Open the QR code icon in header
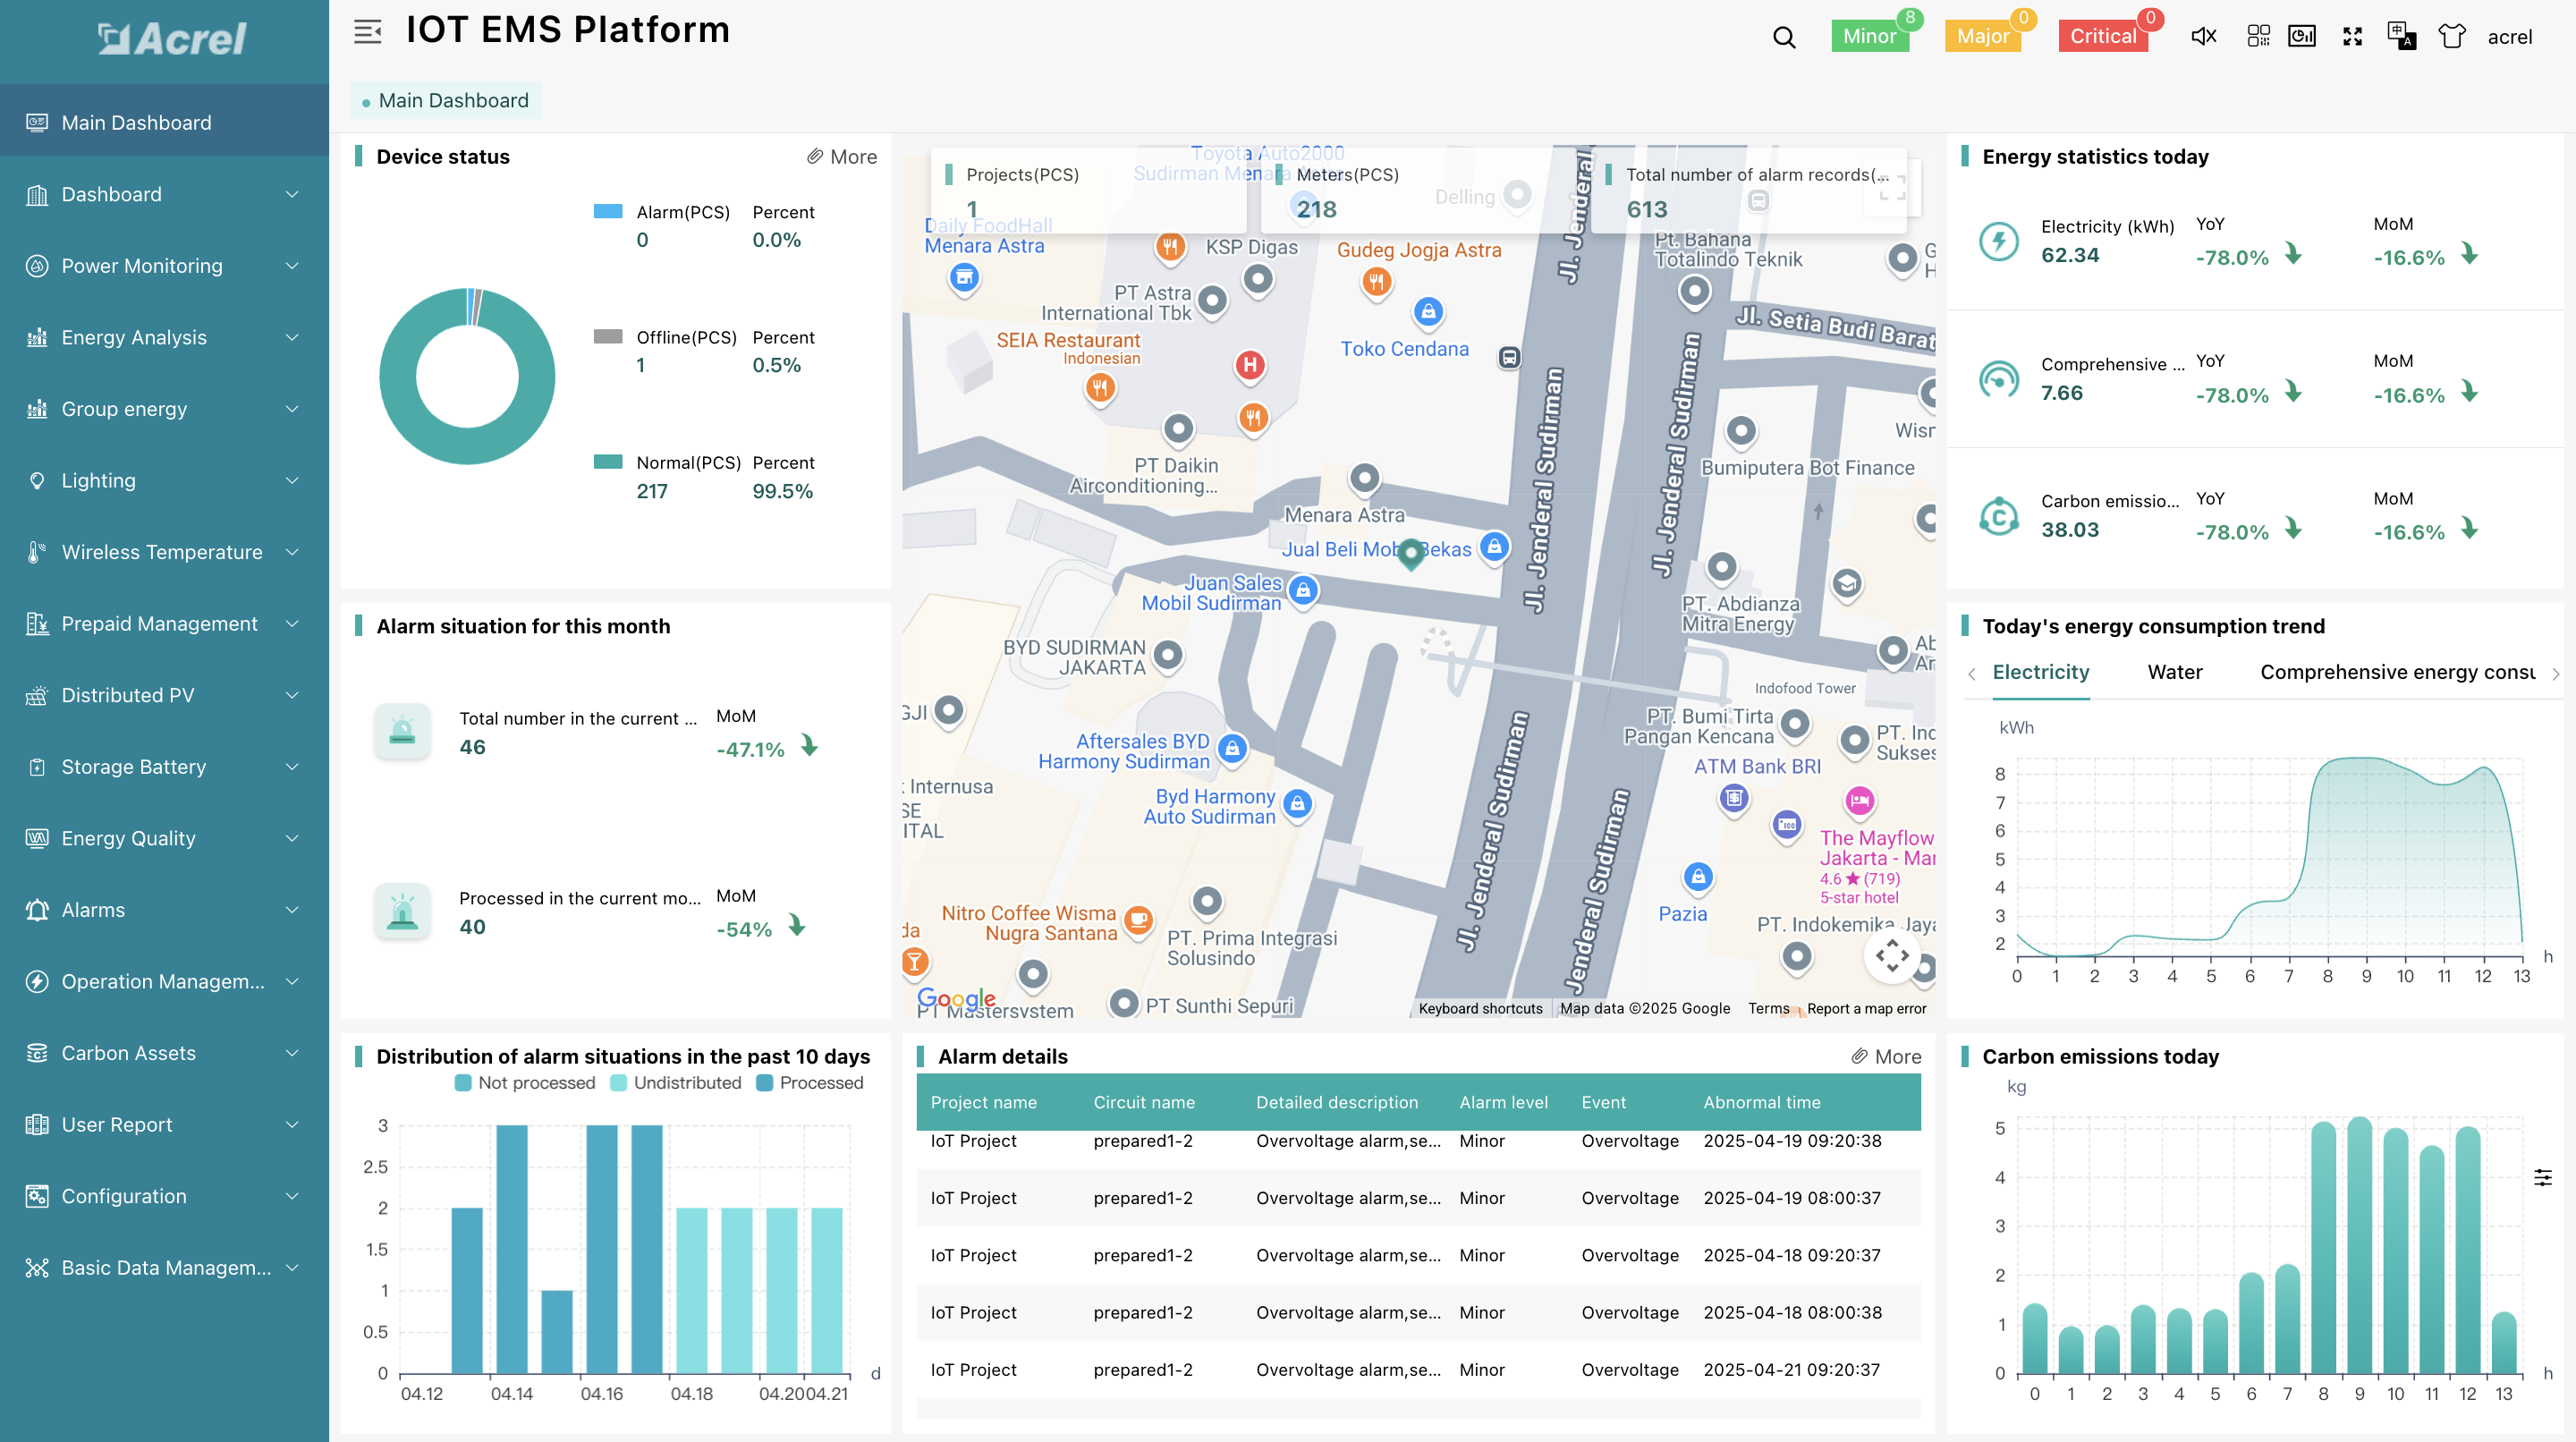Viewport: 2576px width, 1442px height. (2258, 36)
